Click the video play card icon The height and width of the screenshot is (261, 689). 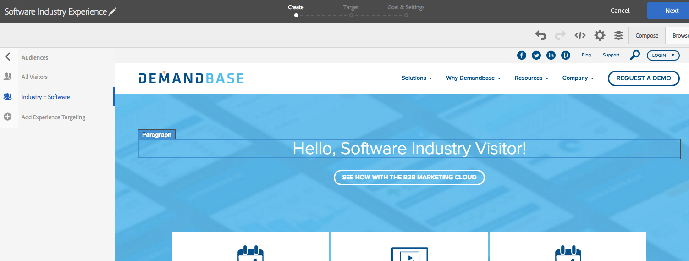pos(409,254)
